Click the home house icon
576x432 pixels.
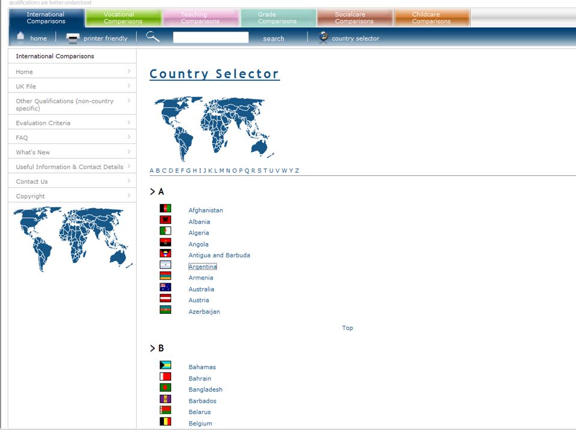(20, 37)
